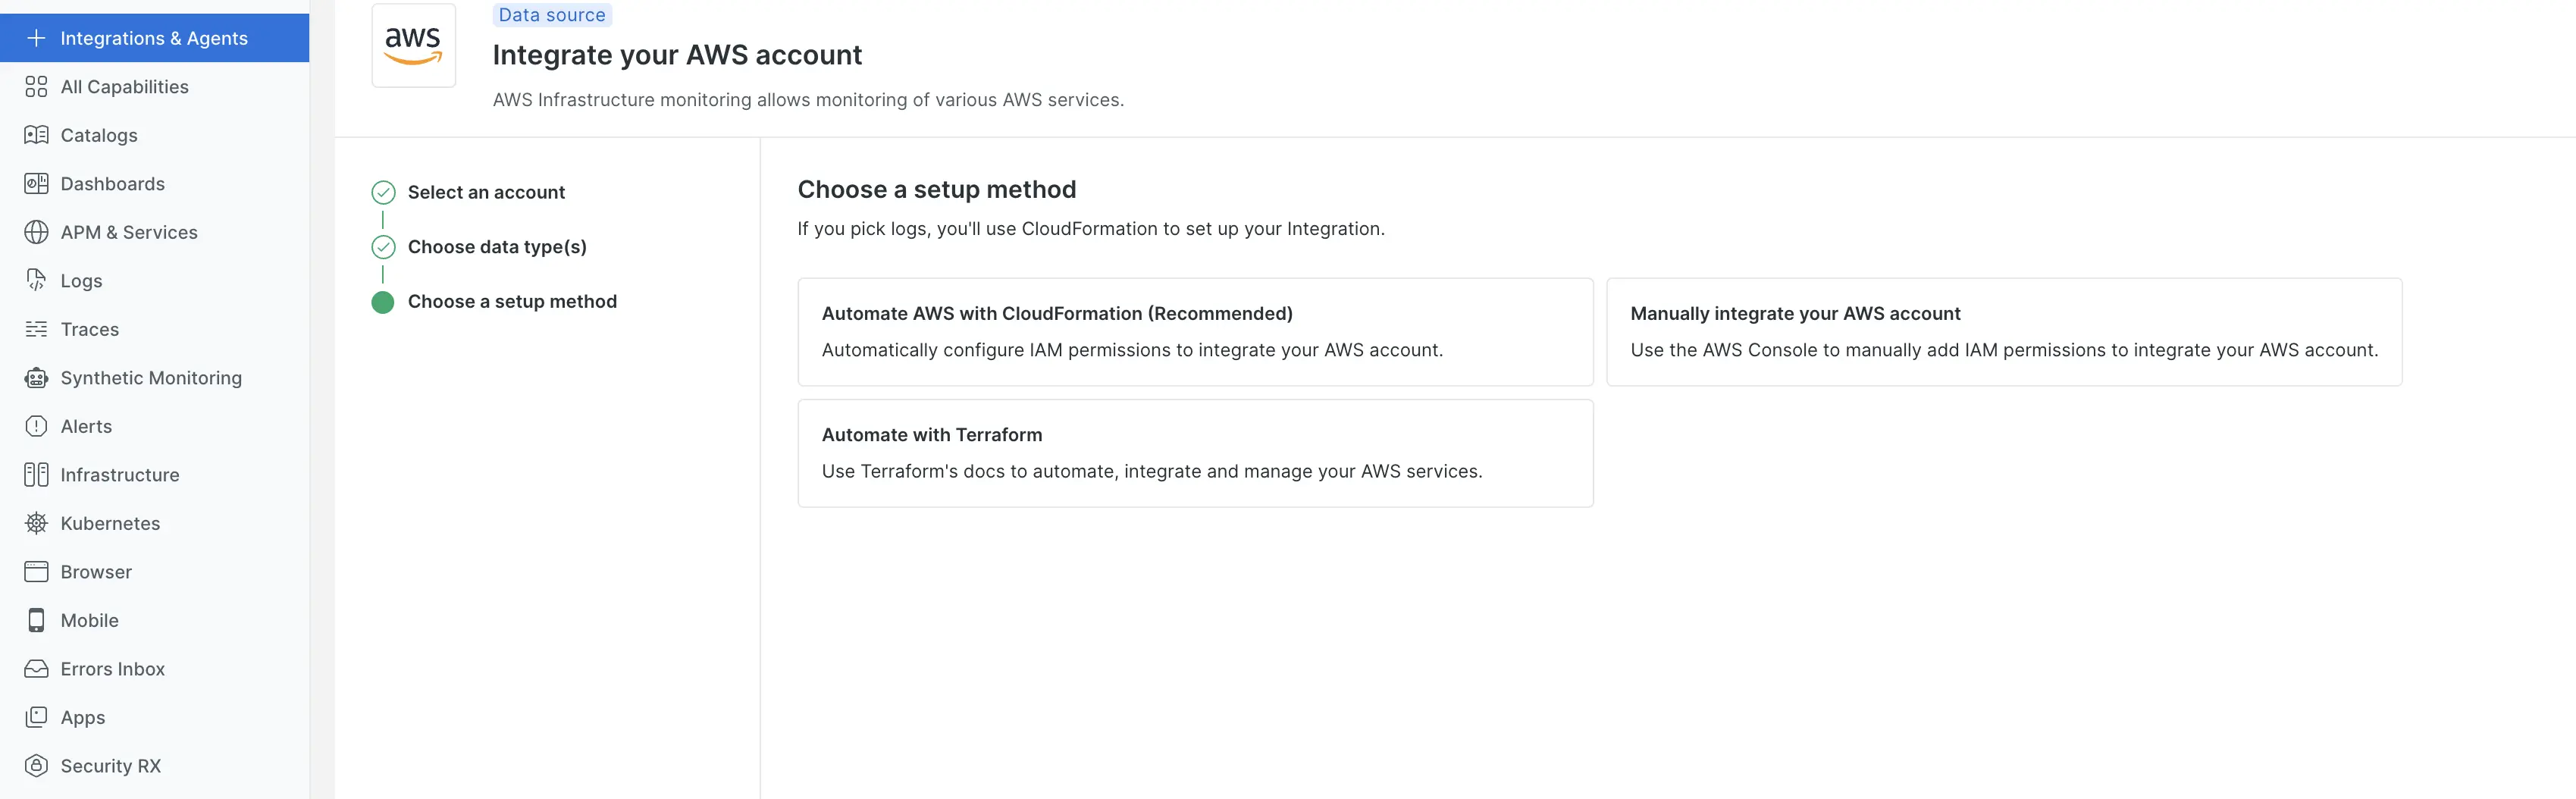Select Manually integrate your AWS account card
The height and width of the screenshot is (799, 2576).
point(2004,332)
